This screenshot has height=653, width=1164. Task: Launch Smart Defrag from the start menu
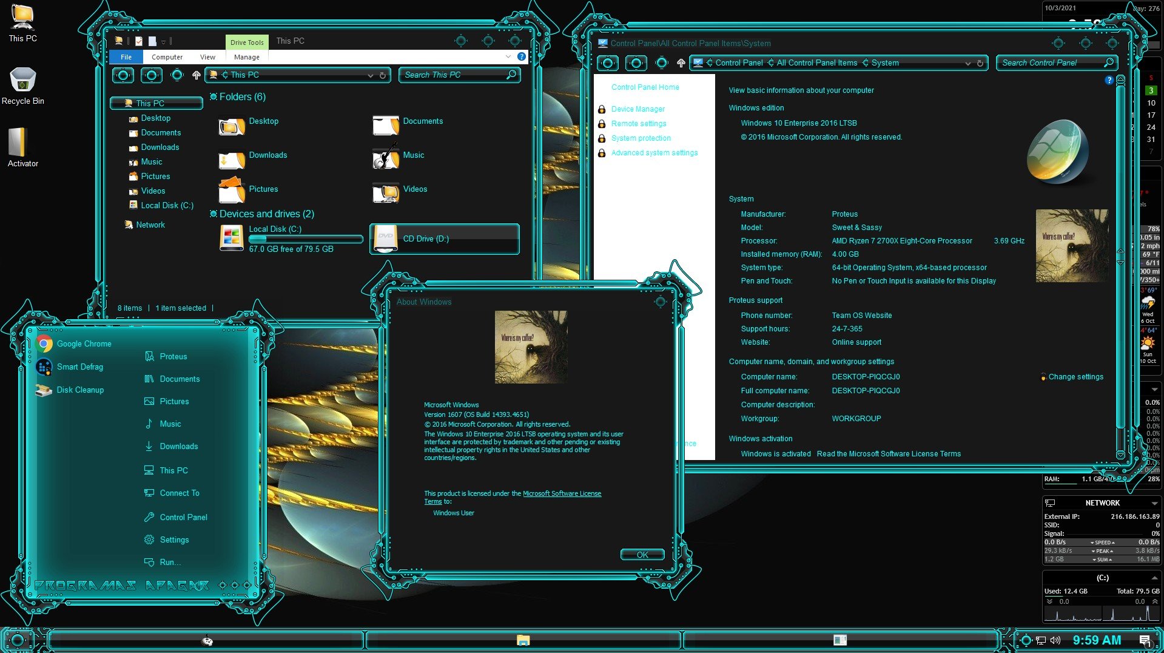69,367
